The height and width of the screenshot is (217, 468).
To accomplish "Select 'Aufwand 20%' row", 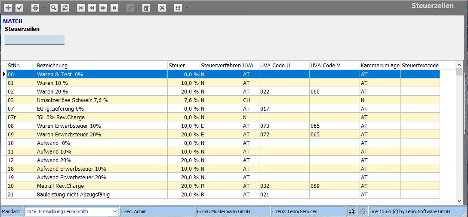I will coord(223,160).
